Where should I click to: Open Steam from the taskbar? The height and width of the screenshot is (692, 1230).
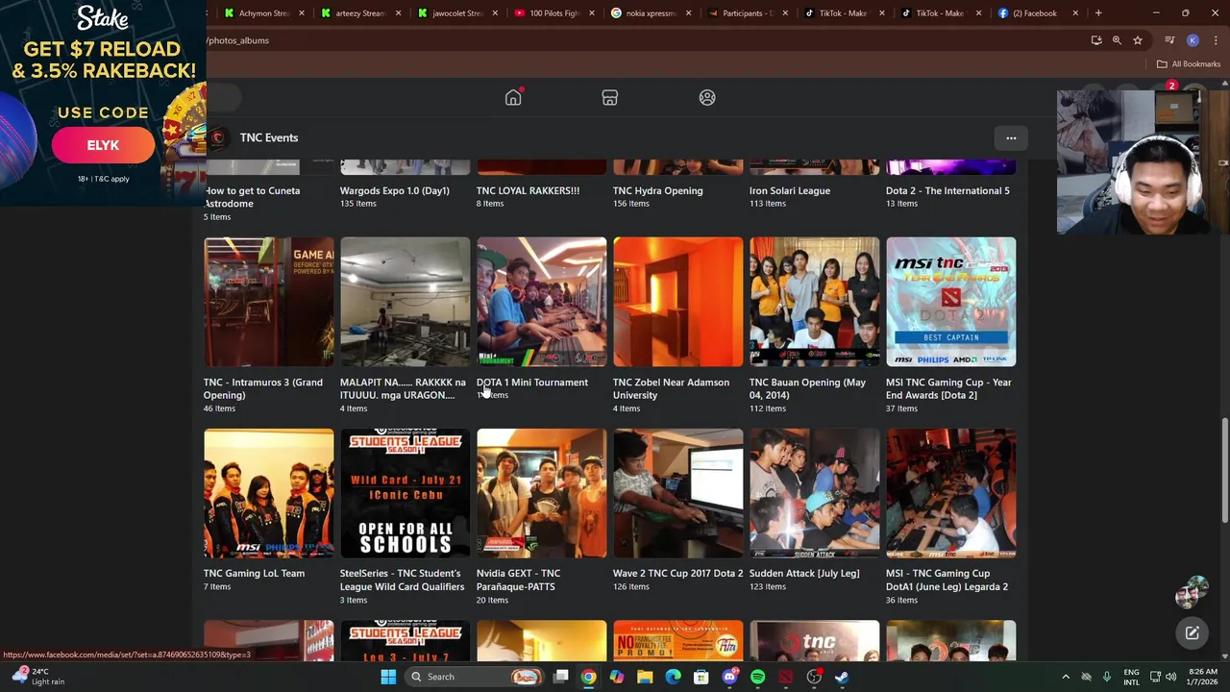842,677
